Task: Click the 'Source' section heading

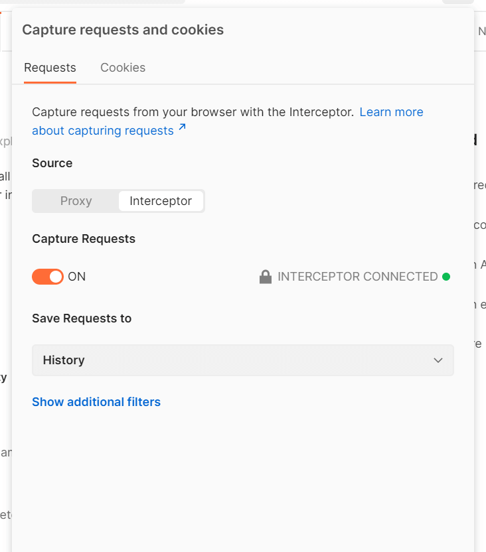Action: pyautogui.click(x=52, y=163)
